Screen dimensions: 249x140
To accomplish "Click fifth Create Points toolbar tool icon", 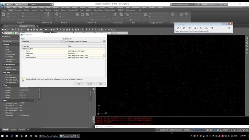I will tap(201, 28).
